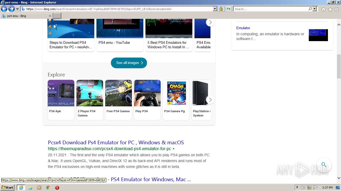Click the volume speaker tray icon
The width and height of the screenshot is (341, 191).
click(x=303, y=188)
